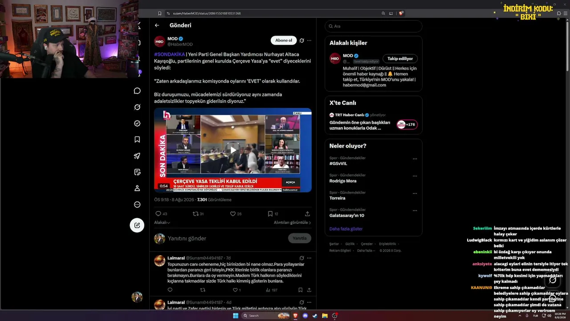570x321 pixels.
Task: Open the MOD profile avatar on the post
Action: (x=159, y=41)
